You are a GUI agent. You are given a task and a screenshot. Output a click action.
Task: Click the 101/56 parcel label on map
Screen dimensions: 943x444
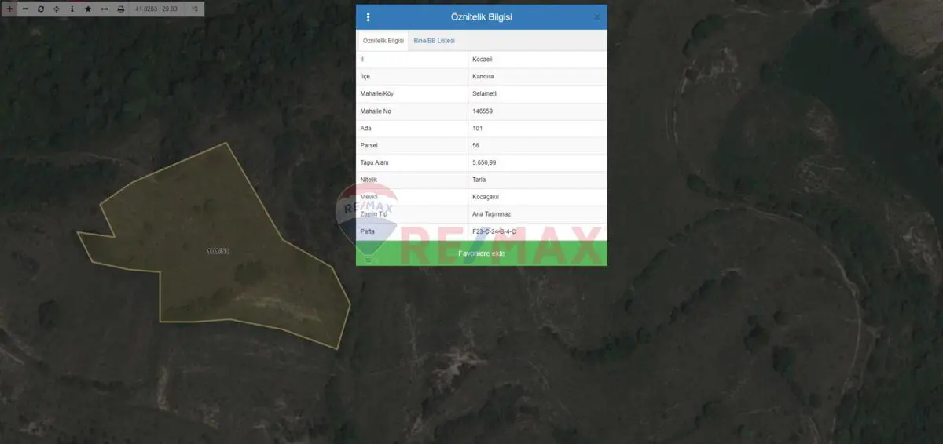(x=218, y=251)
